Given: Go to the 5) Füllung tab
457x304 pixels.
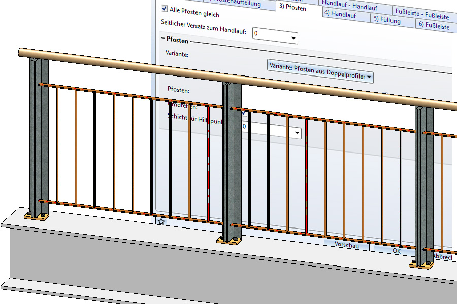Looking at the screenshot, I should pyautogui.click(x=387, y=20).
